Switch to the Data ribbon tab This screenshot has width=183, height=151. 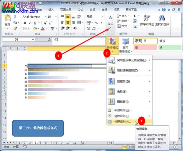click(x=92, y=10)
